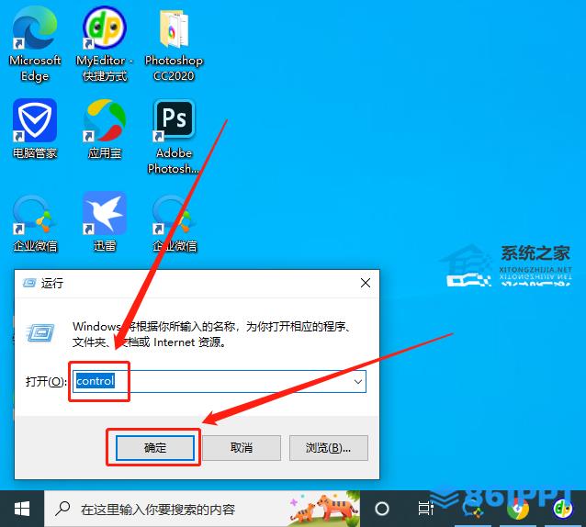Open Microsoft Edge desktop shortcut
The height and width of the screenshot is (527, 586).
[x=35, y=31]
